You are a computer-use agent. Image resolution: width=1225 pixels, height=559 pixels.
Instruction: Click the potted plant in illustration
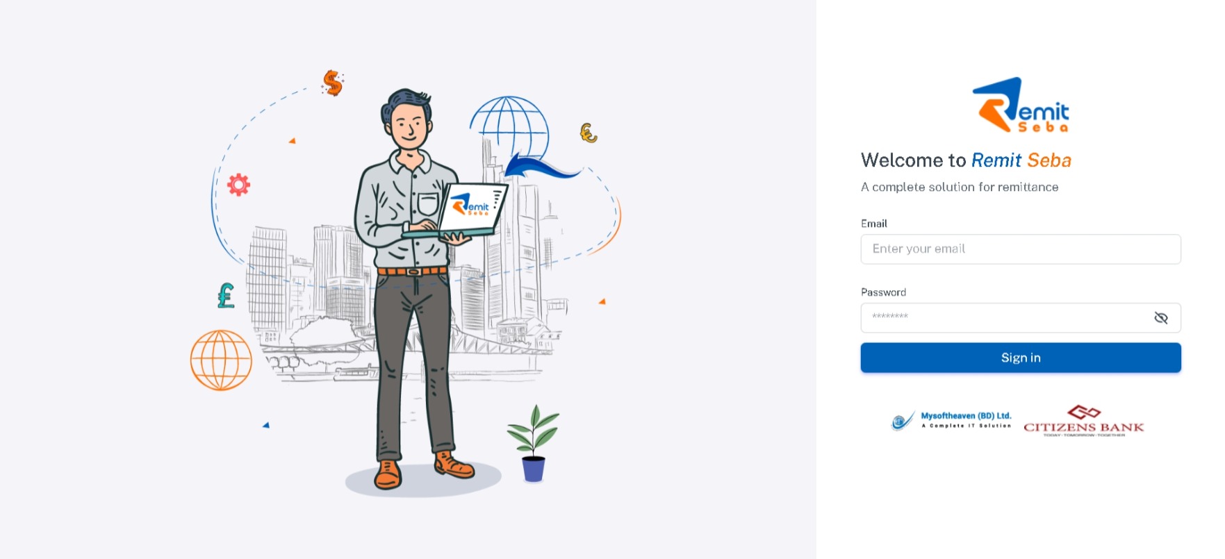(x=533, y=443)
